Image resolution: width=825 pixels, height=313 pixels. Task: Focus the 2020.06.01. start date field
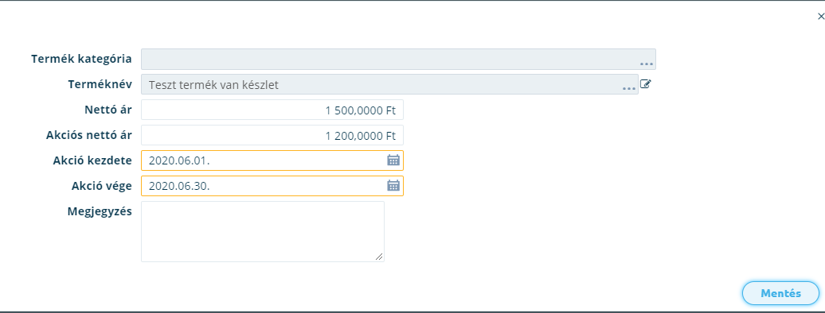tap(272, 160)
